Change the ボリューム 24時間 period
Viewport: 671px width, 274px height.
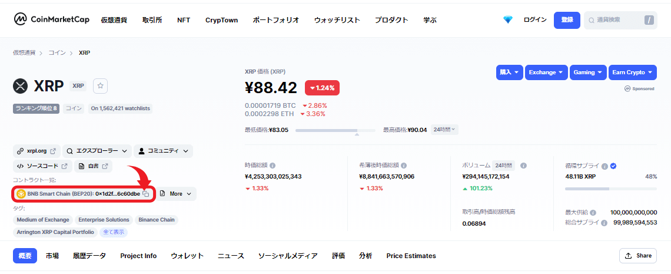(504, 165)
